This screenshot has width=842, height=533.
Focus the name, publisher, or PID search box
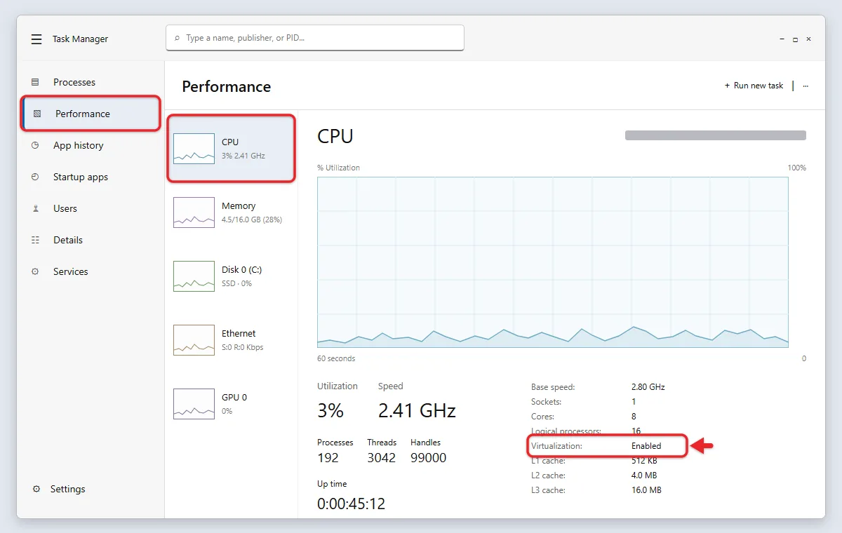tap(315, 38)
